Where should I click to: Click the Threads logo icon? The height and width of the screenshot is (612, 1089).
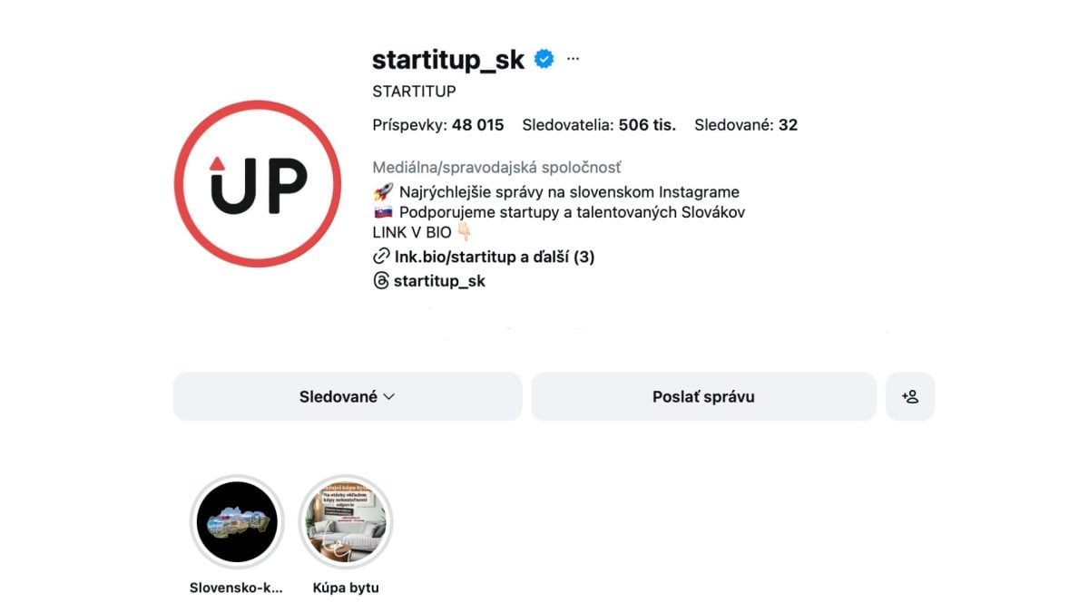[381, 281]
